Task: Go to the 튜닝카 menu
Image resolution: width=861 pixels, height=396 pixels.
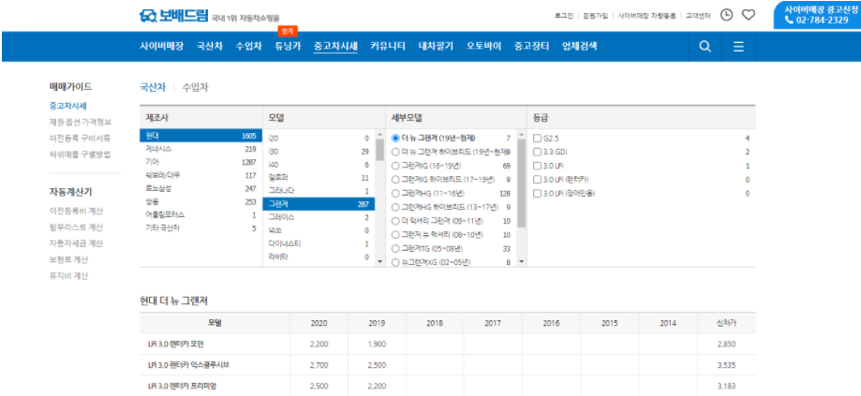Action: click(288, 47)
